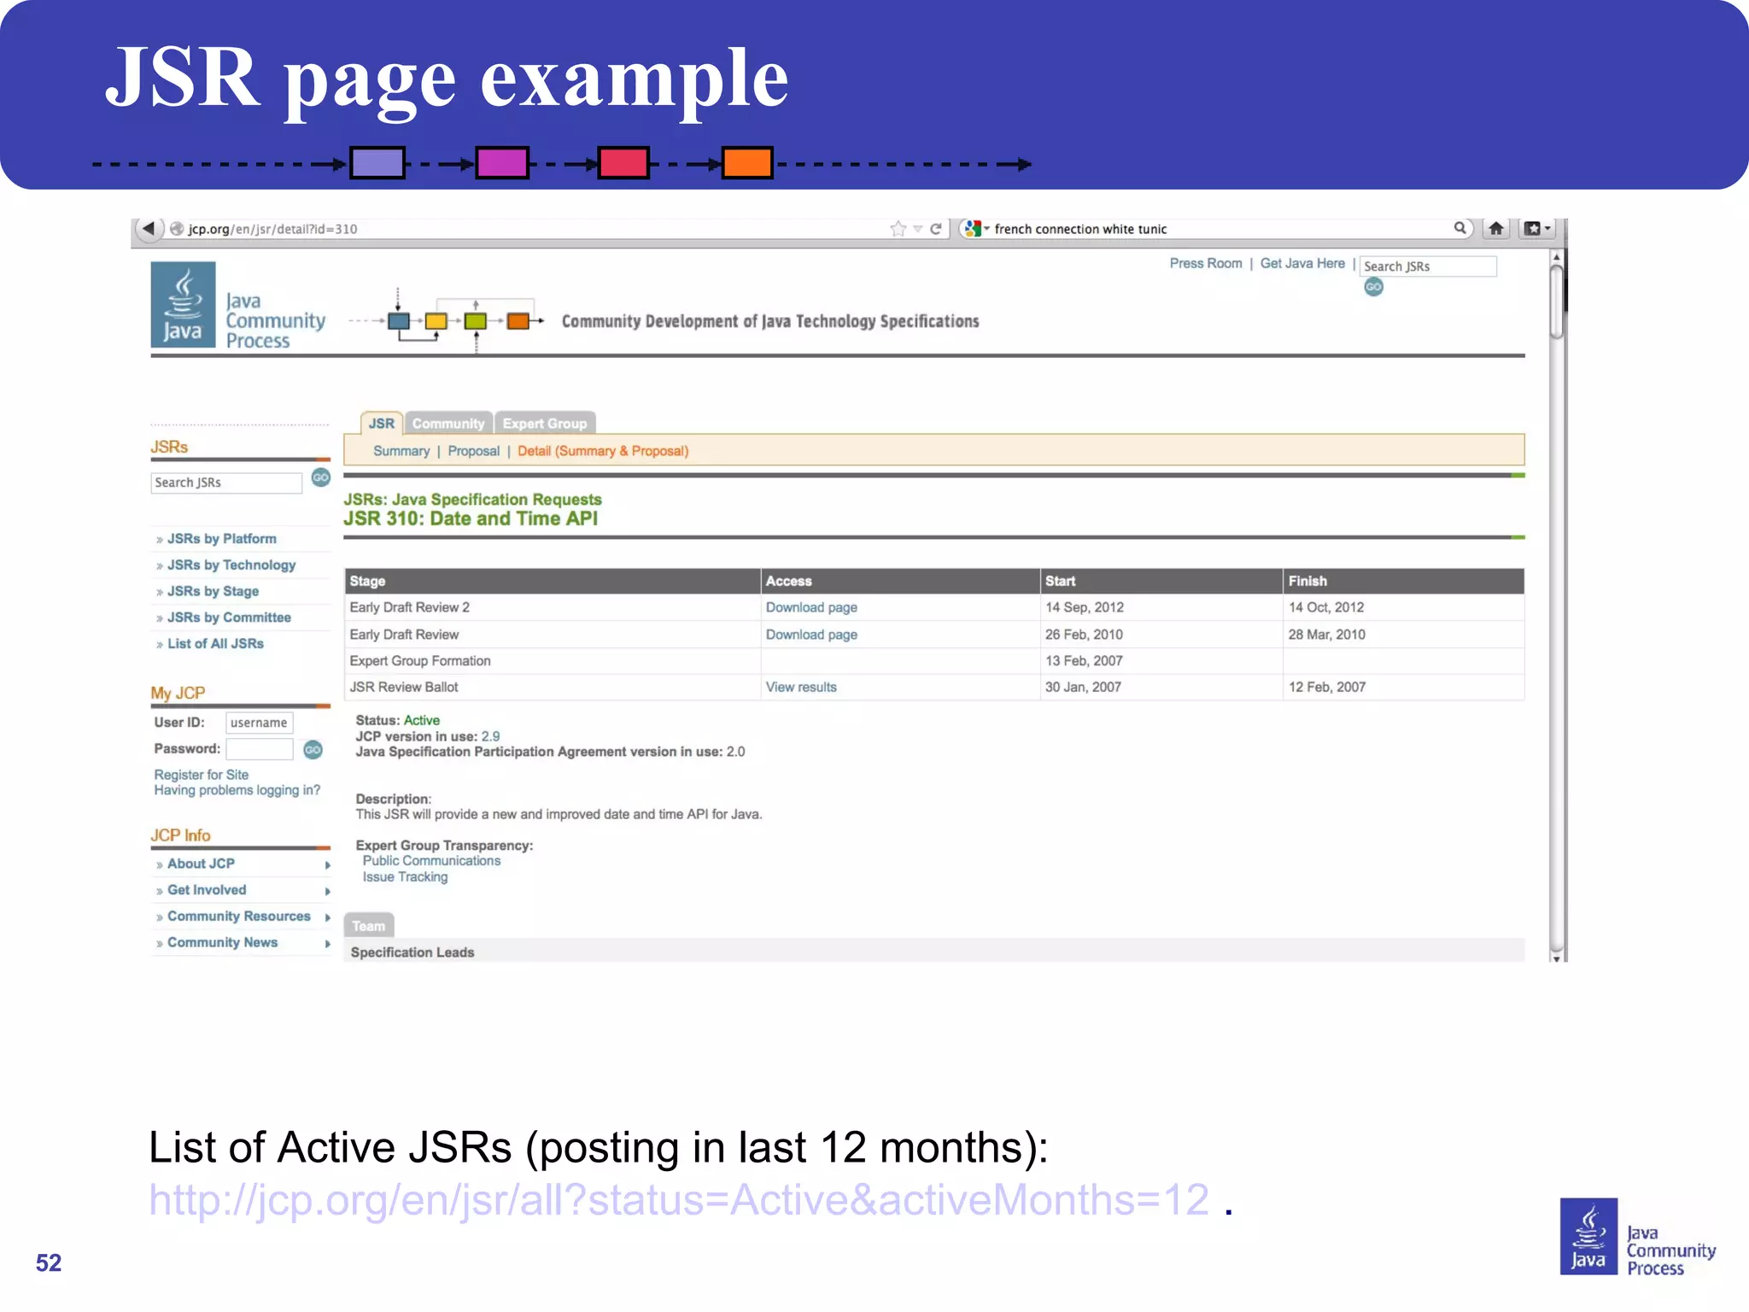Click the browser back arrow button
Viewport: 1749px width, 1312px height.
[x=149, y=228]
